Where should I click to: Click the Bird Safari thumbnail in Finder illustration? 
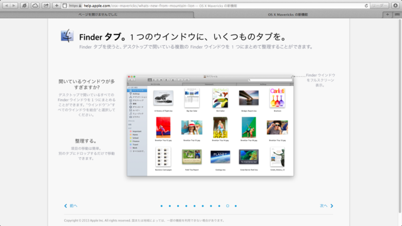[x=220, y=98]
